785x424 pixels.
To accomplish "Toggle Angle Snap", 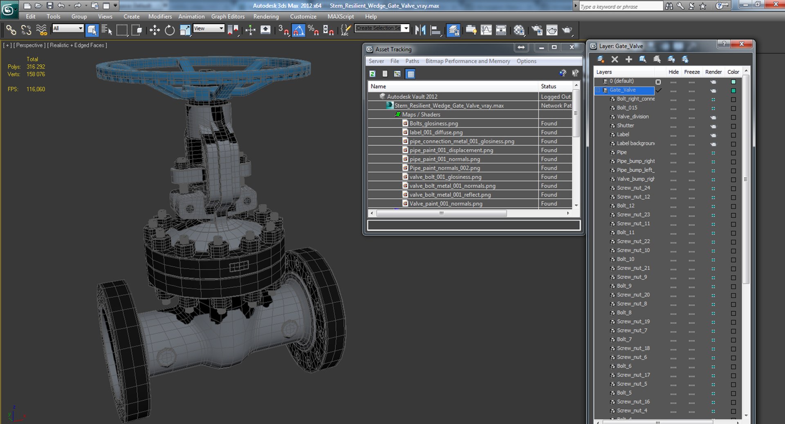I will [298, 30].
